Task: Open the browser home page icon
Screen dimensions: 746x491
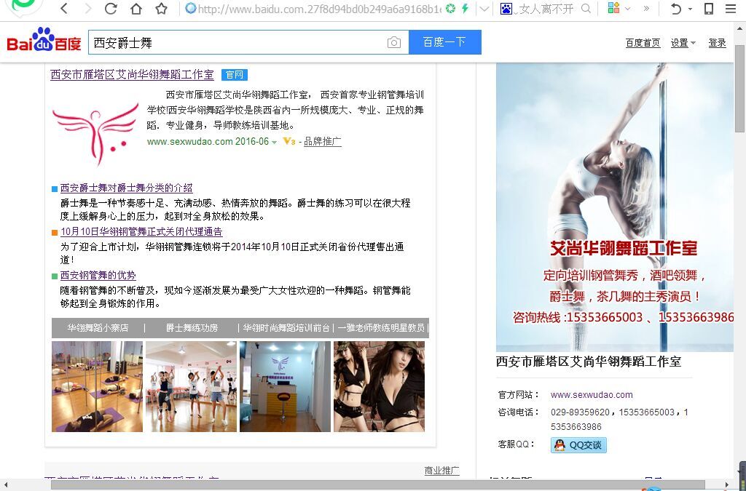Action: (136, 8)
